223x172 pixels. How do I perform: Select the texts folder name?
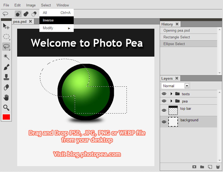185,94
